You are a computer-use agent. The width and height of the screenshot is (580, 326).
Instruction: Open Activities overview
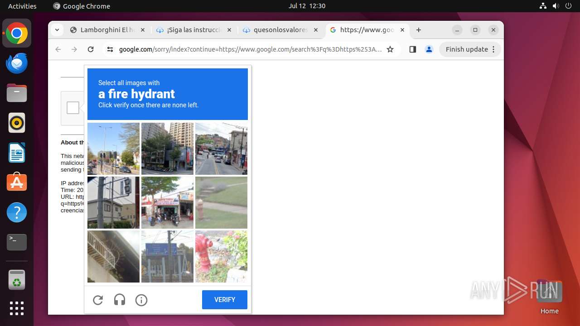[22, 6]
